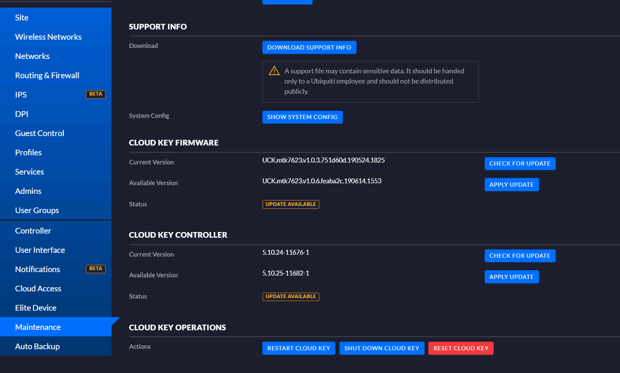This screenshot has height=373, width=620.
Task: Open the Auto Backup section
Action: (37, 347)
